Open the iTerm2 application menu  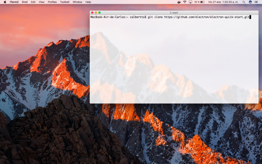[14, 2]
